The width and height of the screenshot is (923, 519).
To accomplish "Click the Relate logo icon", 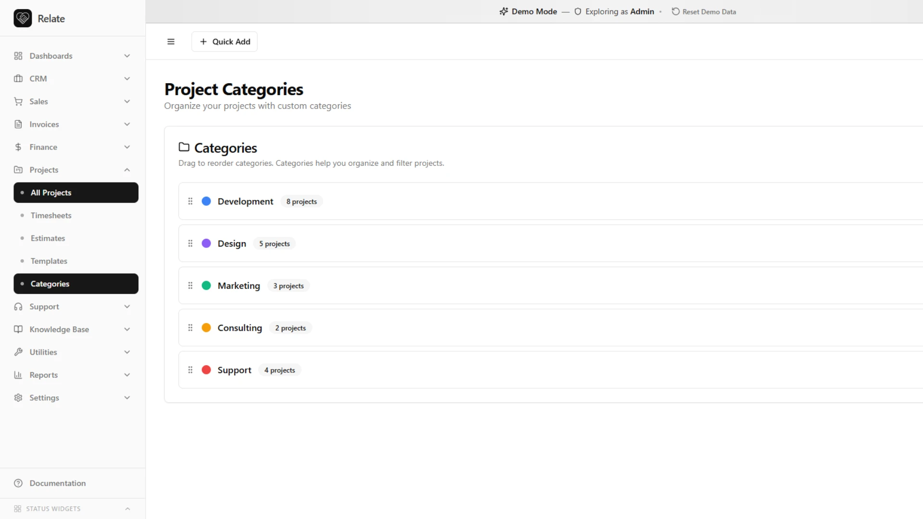I will tap(23, 18).
